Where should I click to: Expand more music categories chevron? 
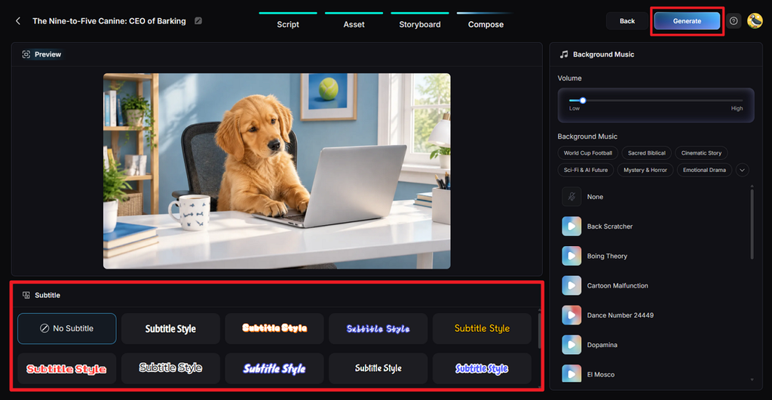tap(743, 170)
